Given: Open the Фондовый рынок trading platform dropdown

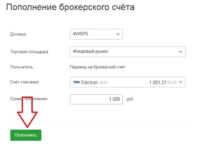Looking at the screenshot, I should click(127, 52).
